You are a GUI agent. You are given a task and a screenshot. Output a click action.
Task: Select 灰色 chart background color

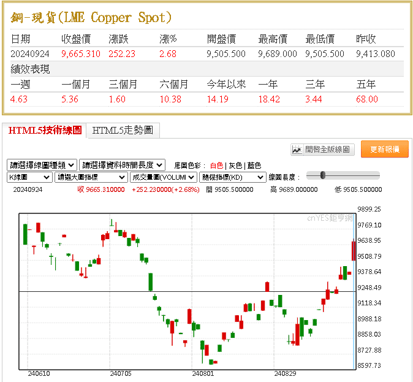[x=235, y=166]
